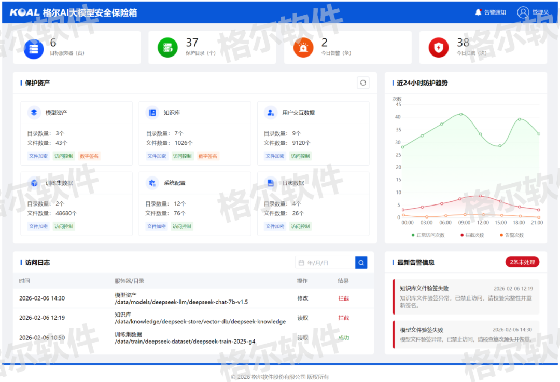
Task: Click the 2条未处理 badge
Action: click(522, 262)
